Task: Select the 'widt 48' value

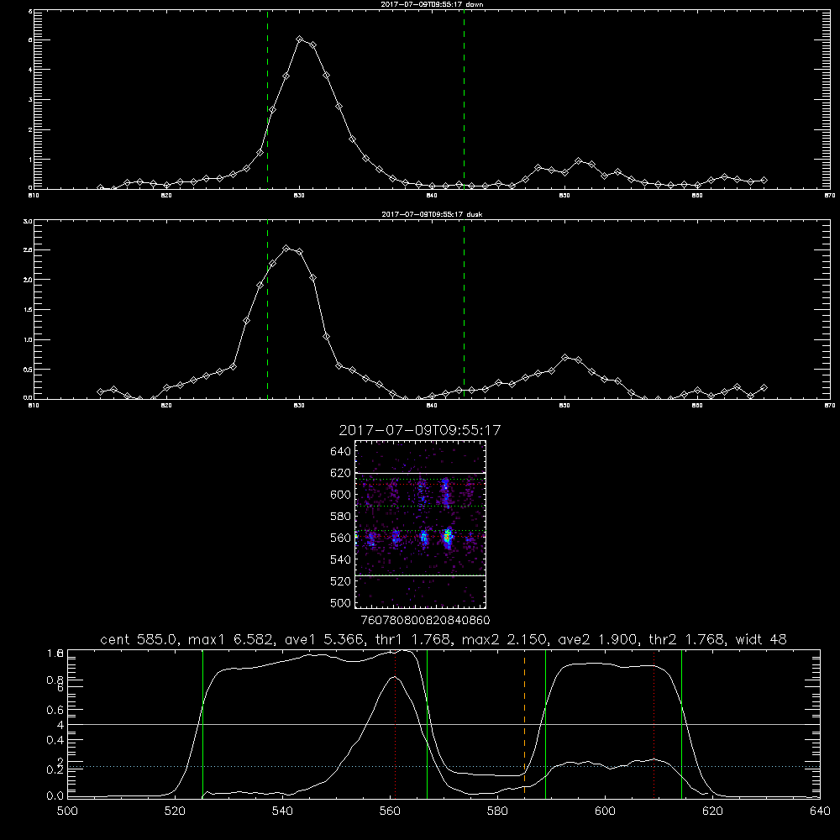Action: pyautogui.click(x=761, y=639)
